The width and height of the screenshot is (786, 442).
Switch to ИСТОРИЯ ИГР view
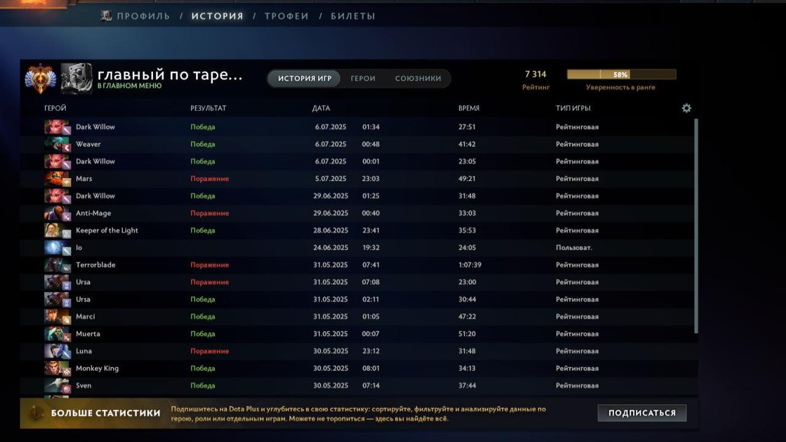coord(305,79)
